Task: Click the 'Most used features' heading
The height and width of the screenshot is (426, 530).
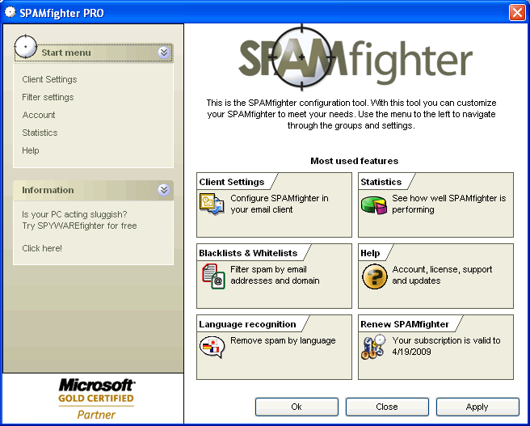Action: (x=354, y=161)
